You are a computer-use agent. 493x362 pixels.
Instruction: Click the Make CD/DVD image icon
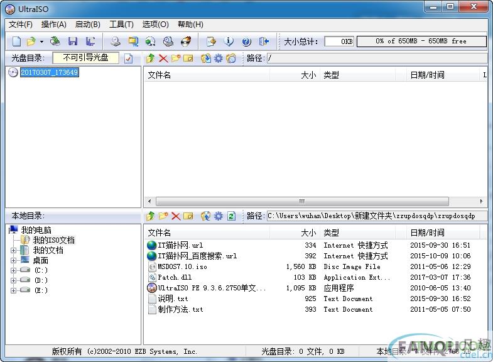click(x=116, y=41)
